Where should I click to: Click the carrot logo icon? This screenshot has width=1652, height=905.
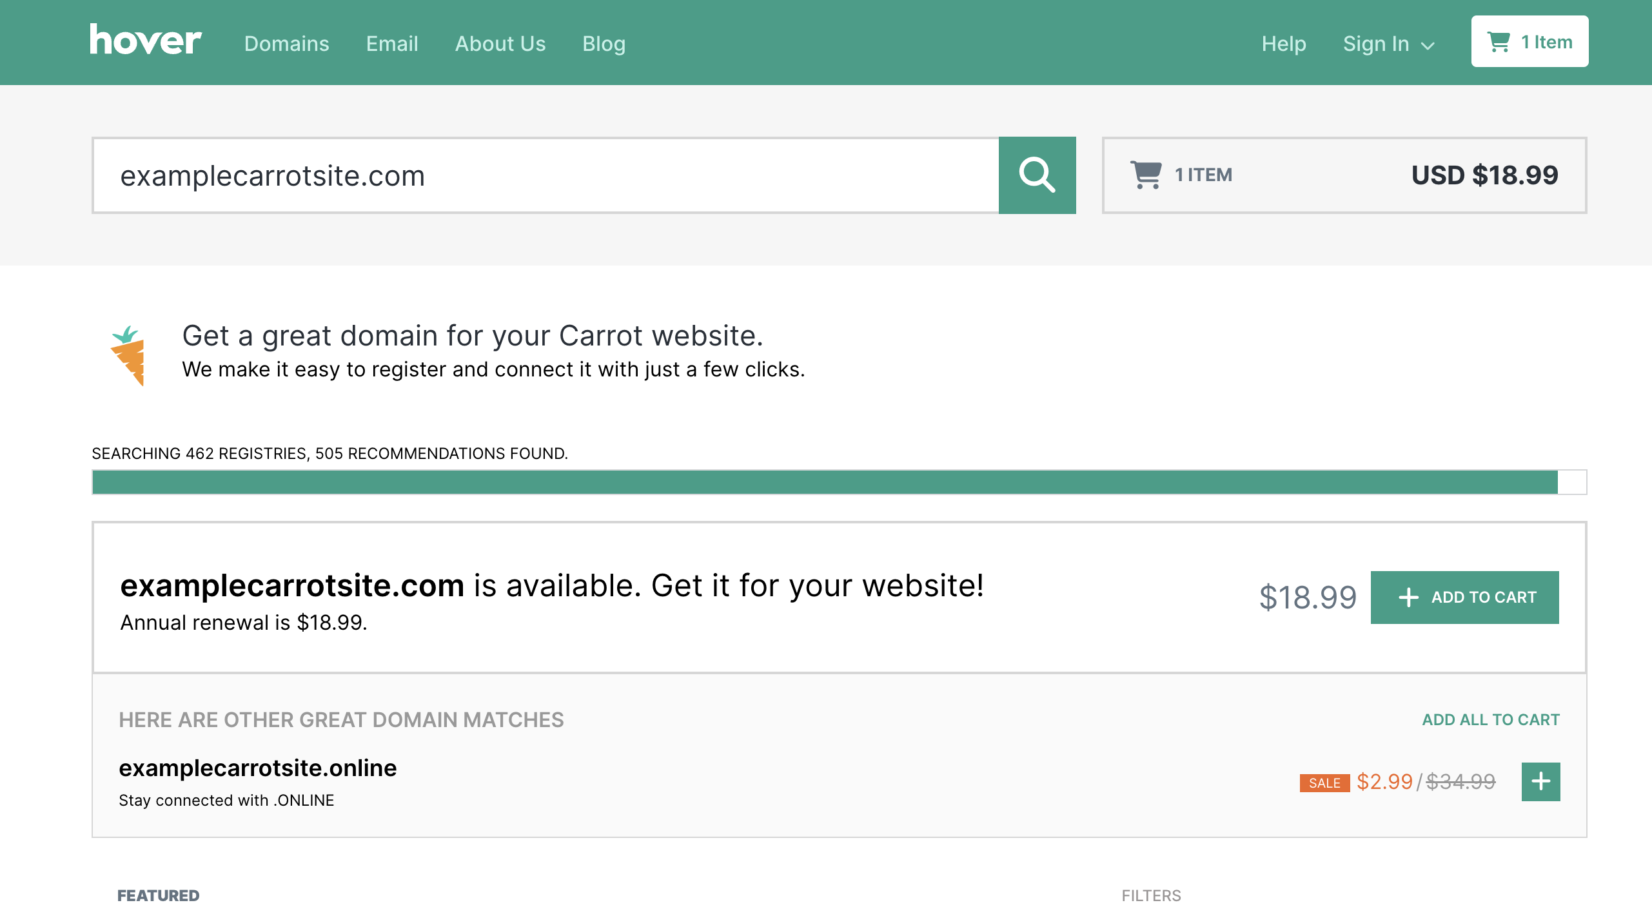(x=128, y=355)
